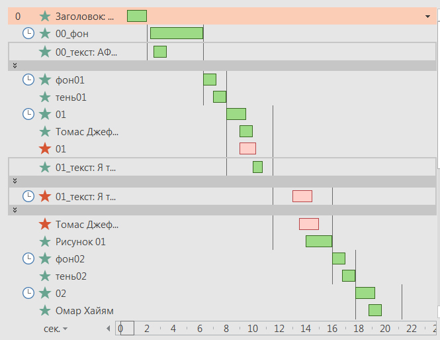Viewport: 440px width, 340px height.
Task: Open dropdown arrow on Заголовок animation row
Action: click(427, 17)
